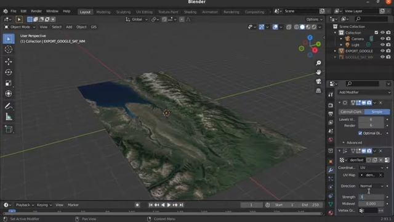Screen dimensions: 394x222
Task: Click the current frame number field
Action: pos(251,205)
